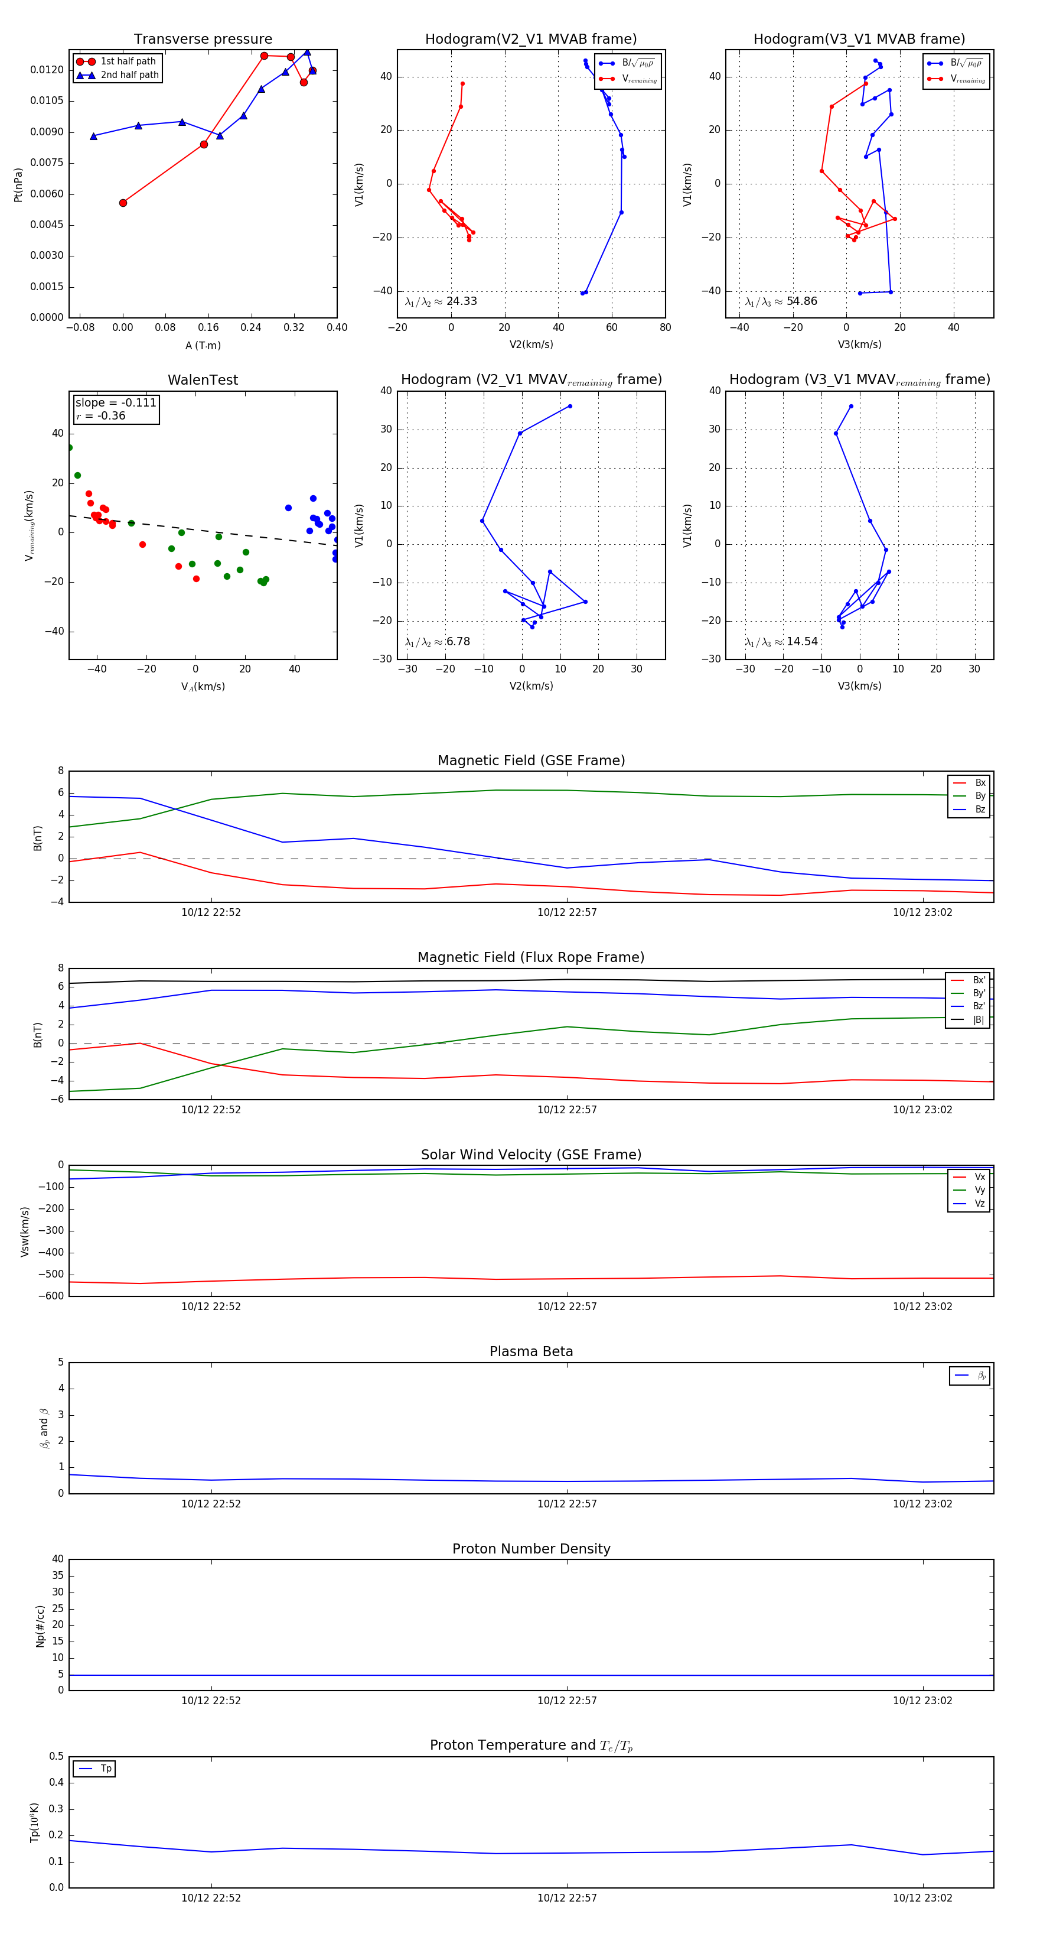Click the flat proton density line
Screen dimensions: 1063x1950
pos(531,1675)
